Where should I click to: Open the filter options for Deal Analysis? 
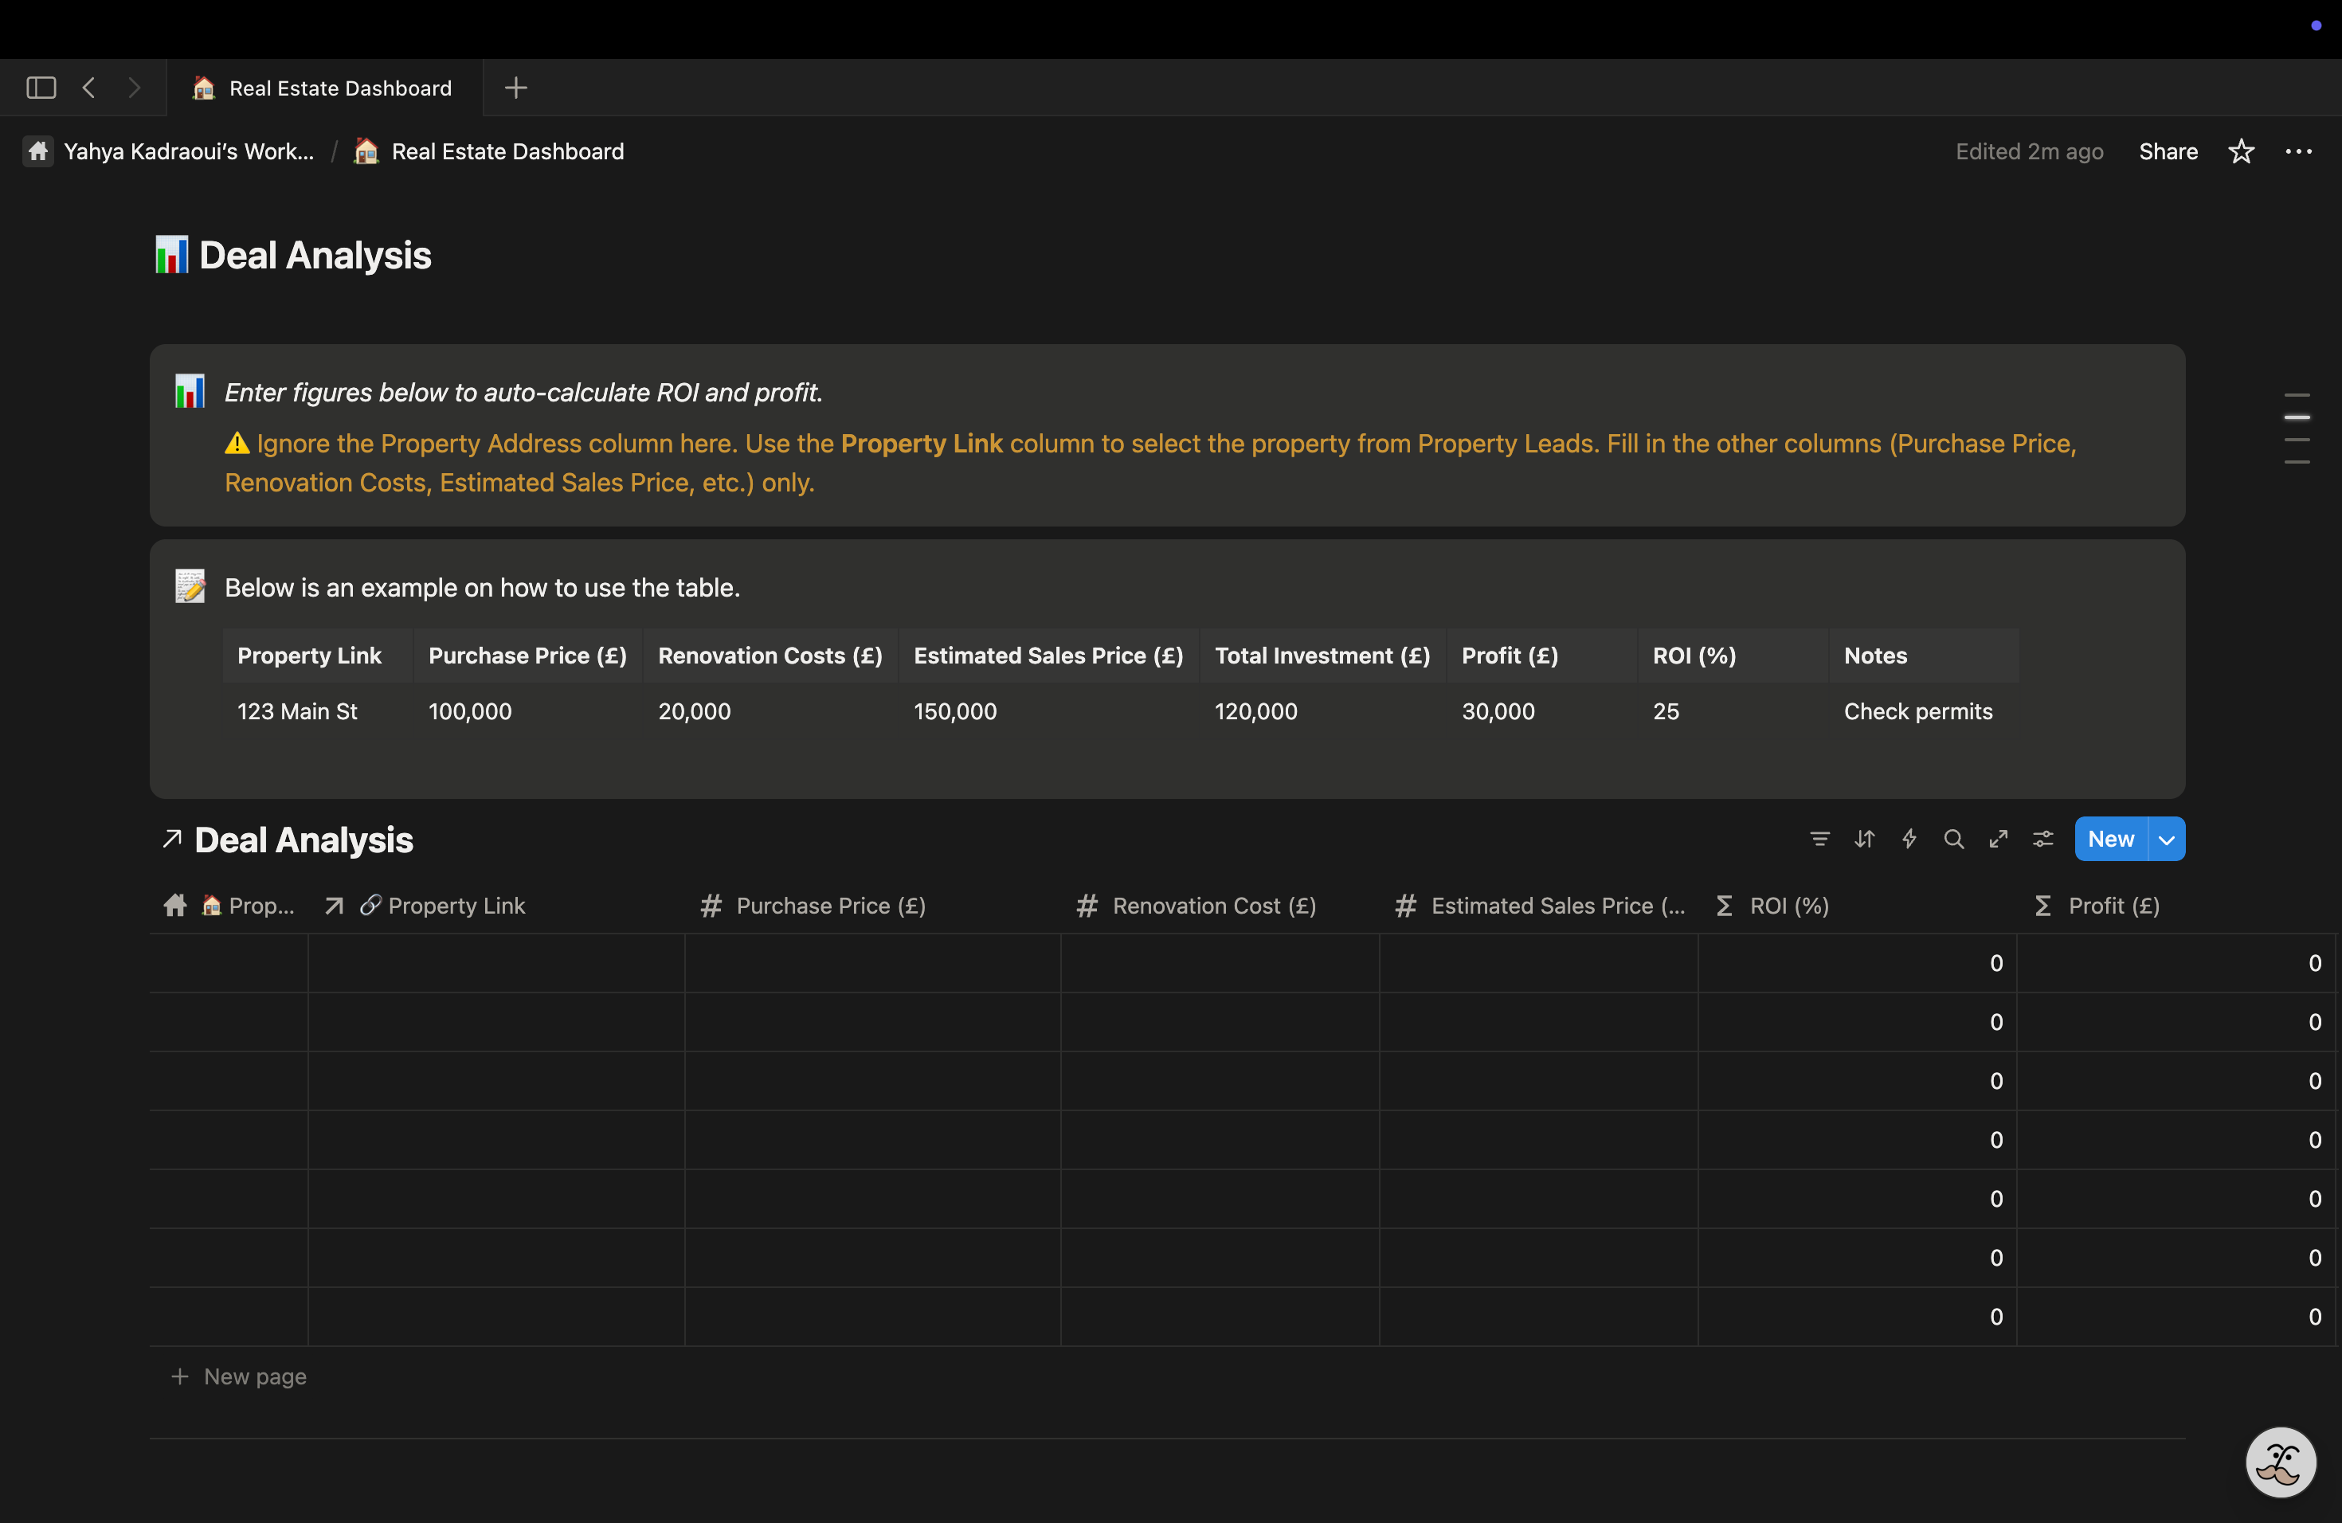coord(1819,838)
